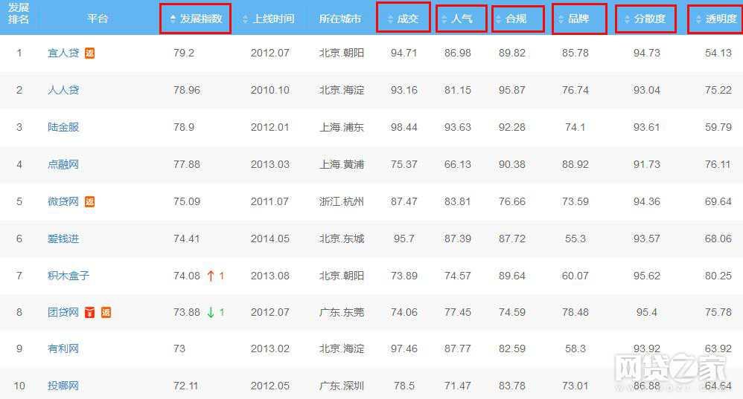Click the red envelope icon beside 团贷网
The width and height of the screenshot is (743, 399).
[x=89, y=313]
